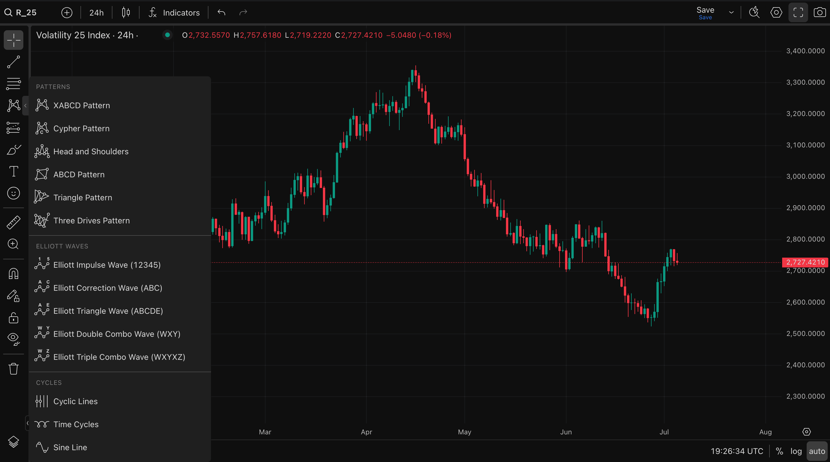The height and width of the screenshot is (462, 830).
Task: Take a chart snapshot with camera icon
Action: pos(820,13)
